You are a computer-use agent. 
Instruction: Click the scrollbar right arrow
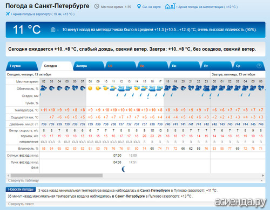(x=263, y=176)
